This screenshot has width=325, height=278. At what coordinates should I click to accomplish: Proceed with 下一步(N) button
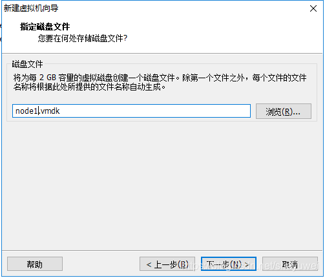[229, 264]
